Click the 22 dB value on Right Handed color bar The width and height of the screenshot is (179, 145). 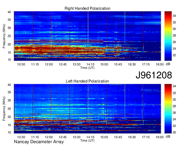174,55
